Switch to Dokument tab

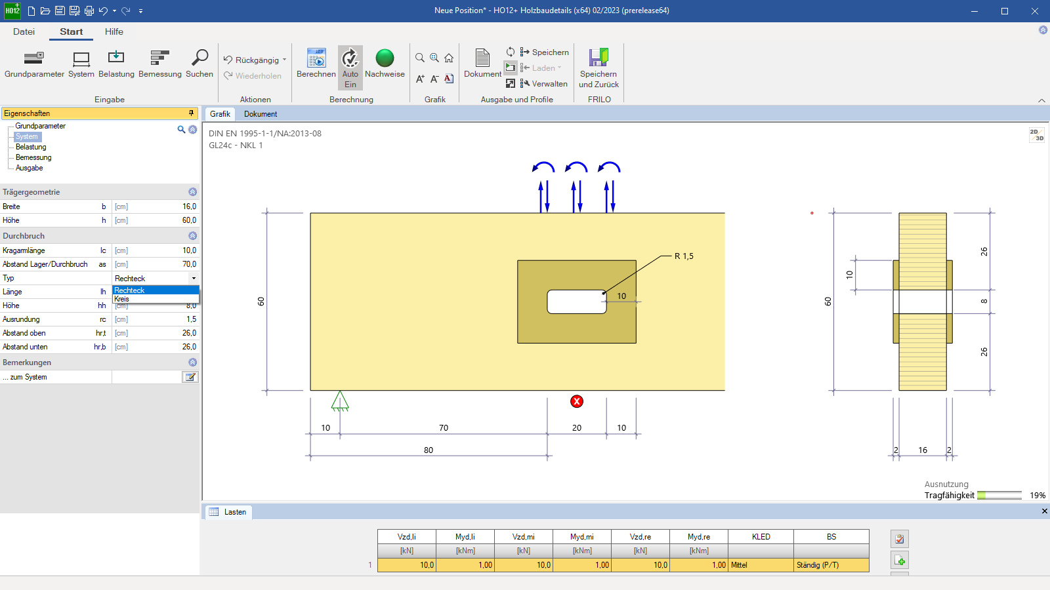[261, 113]
